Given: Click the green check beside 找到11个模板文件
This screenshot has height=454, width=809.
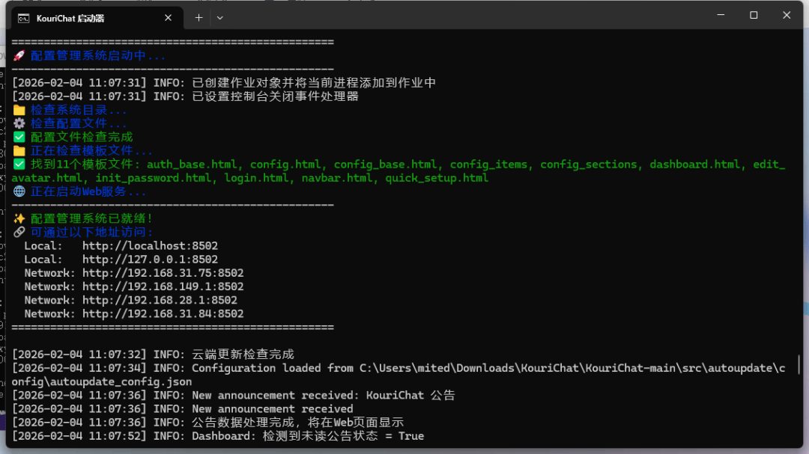Looking at the screenshot, I should pyautogui.click(x=19, y=164).
